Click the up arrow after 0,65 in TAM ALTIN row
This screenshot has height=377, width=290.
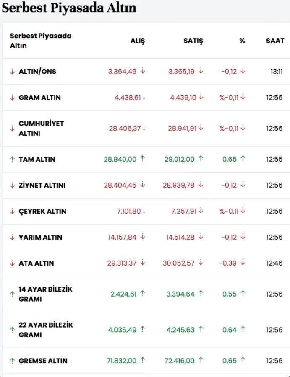pos(243,158)
